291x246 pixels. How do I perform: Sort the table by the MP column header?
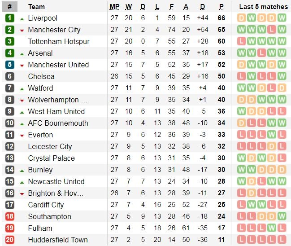click(x=115, y=7)
